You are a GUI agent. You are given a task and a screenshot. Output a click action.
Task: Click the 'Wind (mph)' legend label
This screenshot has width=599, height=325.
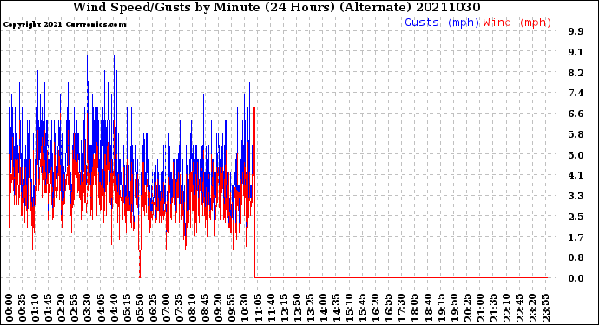[517, 23]
